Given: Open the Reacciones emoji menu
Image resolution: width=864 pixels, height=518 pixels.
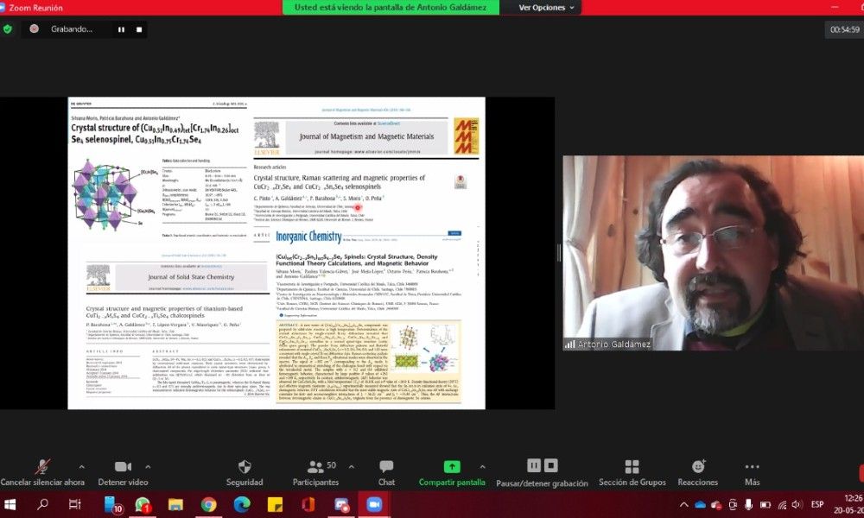Looking at the screenshot, I should [698, 467].
